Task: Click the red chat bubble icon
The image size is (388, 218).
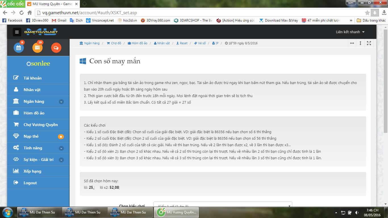Action: click(x=56, y=48)
